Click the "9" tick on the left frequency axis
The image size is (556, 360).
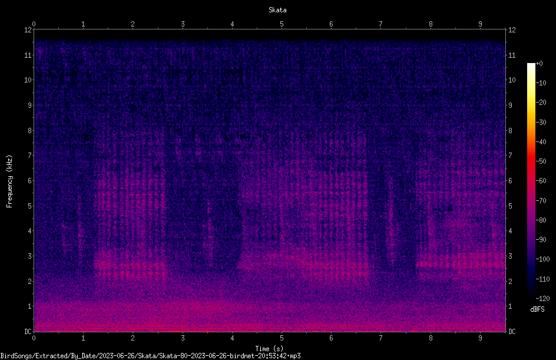coord(29,105)
